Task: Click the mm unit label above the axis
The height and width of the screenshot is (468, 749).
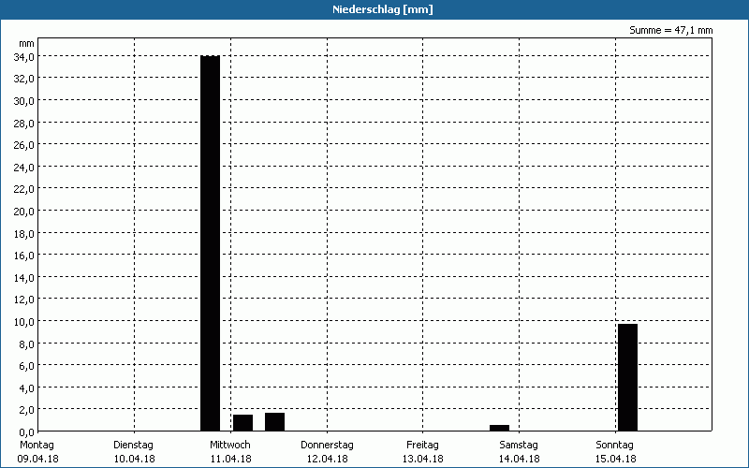Action: coord(26,43)
